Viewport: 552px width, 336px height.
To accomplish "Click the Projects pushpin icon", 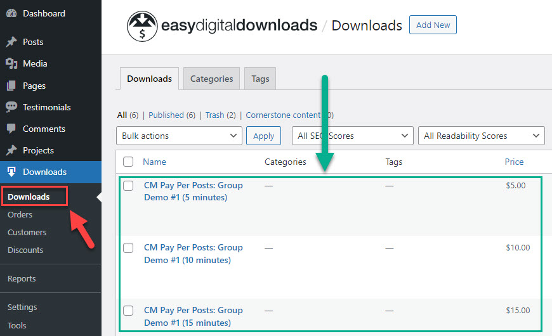I will [11, 150].
